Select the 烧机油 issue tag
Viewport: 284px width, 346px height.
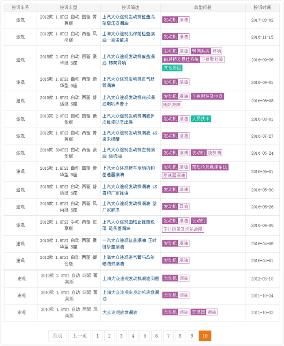click(x=215, y=153)
